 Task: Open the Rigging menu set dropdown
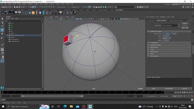pos(6,7)
